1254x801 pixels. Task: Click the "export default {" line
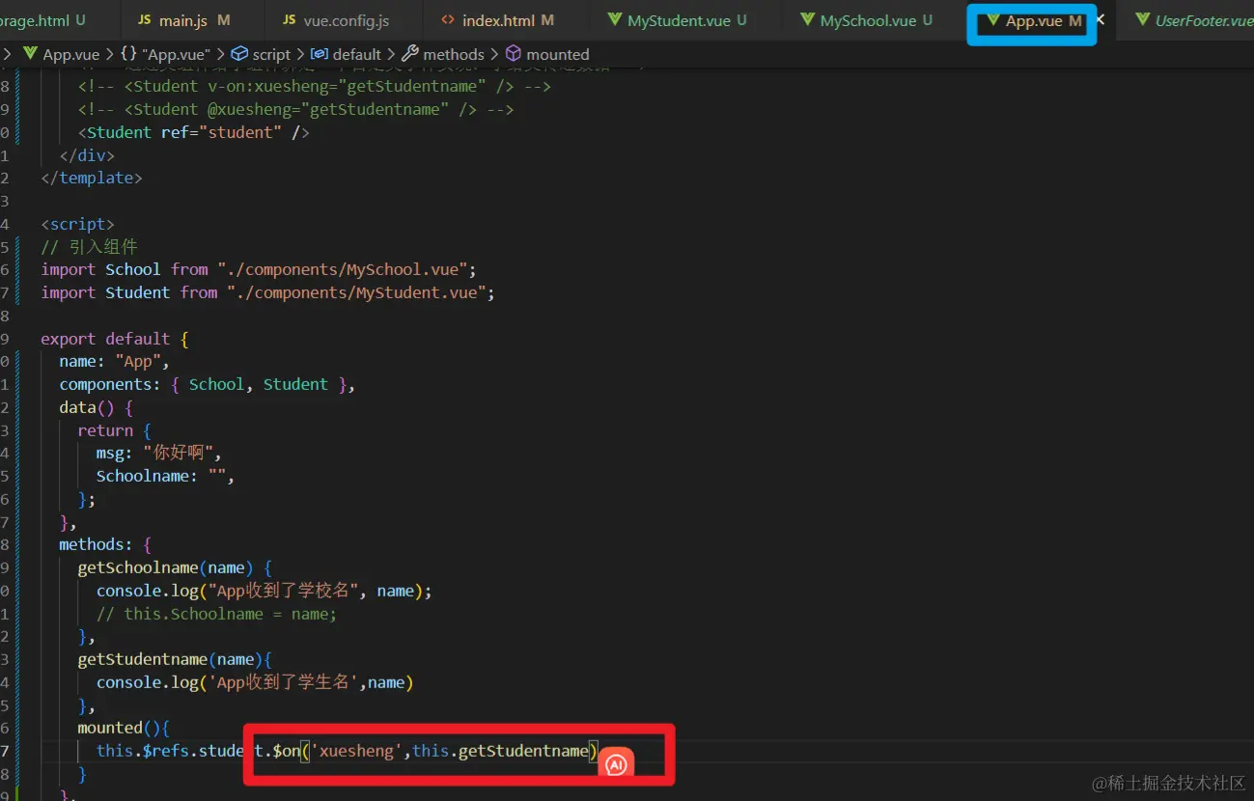point(115,339)
